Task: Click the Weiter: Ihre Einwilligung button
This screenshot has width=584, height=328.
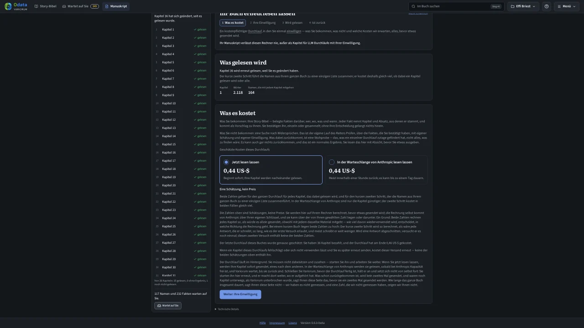Action: coord(240,294)
